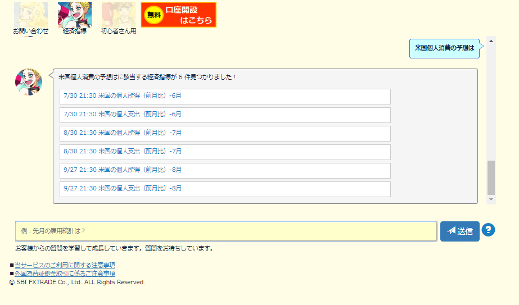
Task: Click the 無料 口座開設はこちら banner
Action: point(178,15)
